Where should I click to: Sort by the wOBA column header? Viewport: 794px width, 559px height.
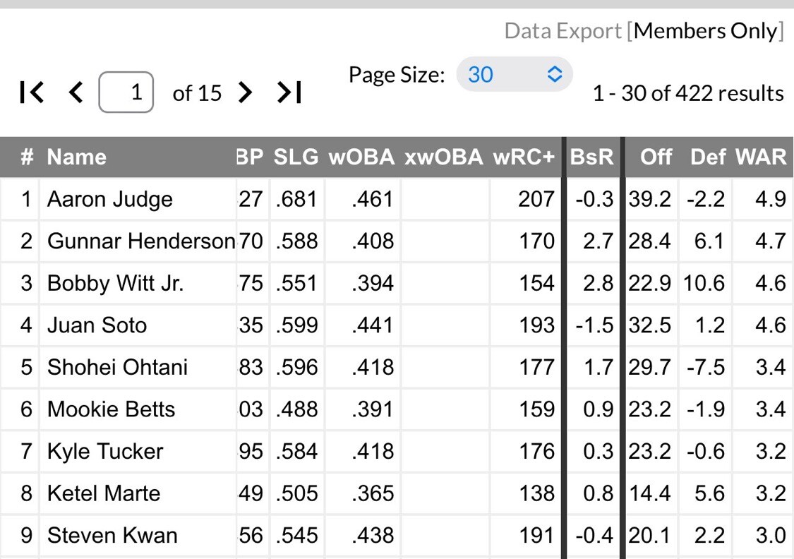361,157
